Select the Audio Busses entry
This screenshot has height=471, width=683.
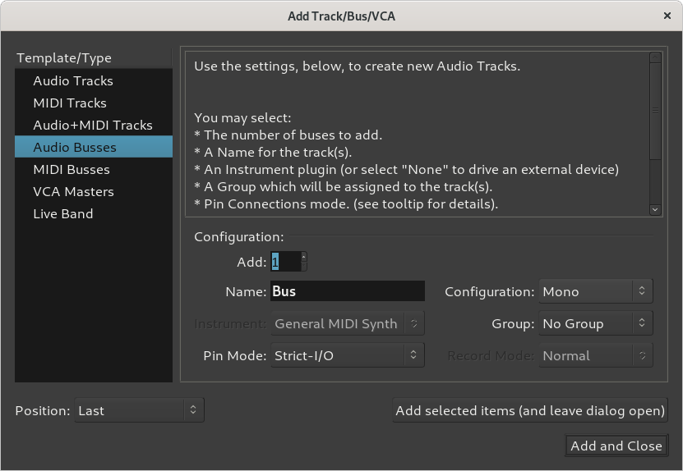(x=75, y=148)
